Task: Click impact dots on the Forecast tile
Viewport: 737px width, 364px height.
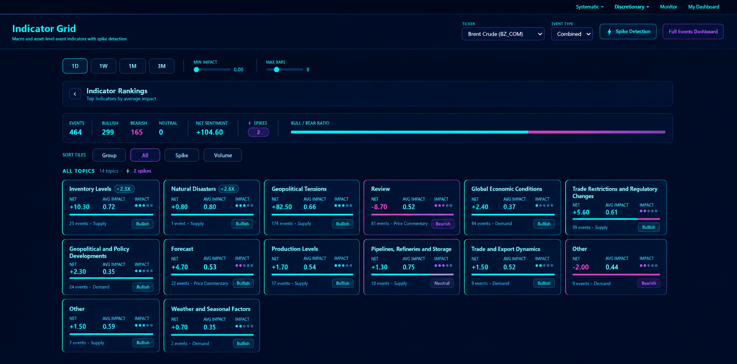Action: pyautogui.click(x=244, y=265)
